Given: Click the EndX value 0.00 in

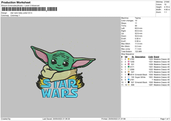Looking at the screenshot, I should pos(138,39).
